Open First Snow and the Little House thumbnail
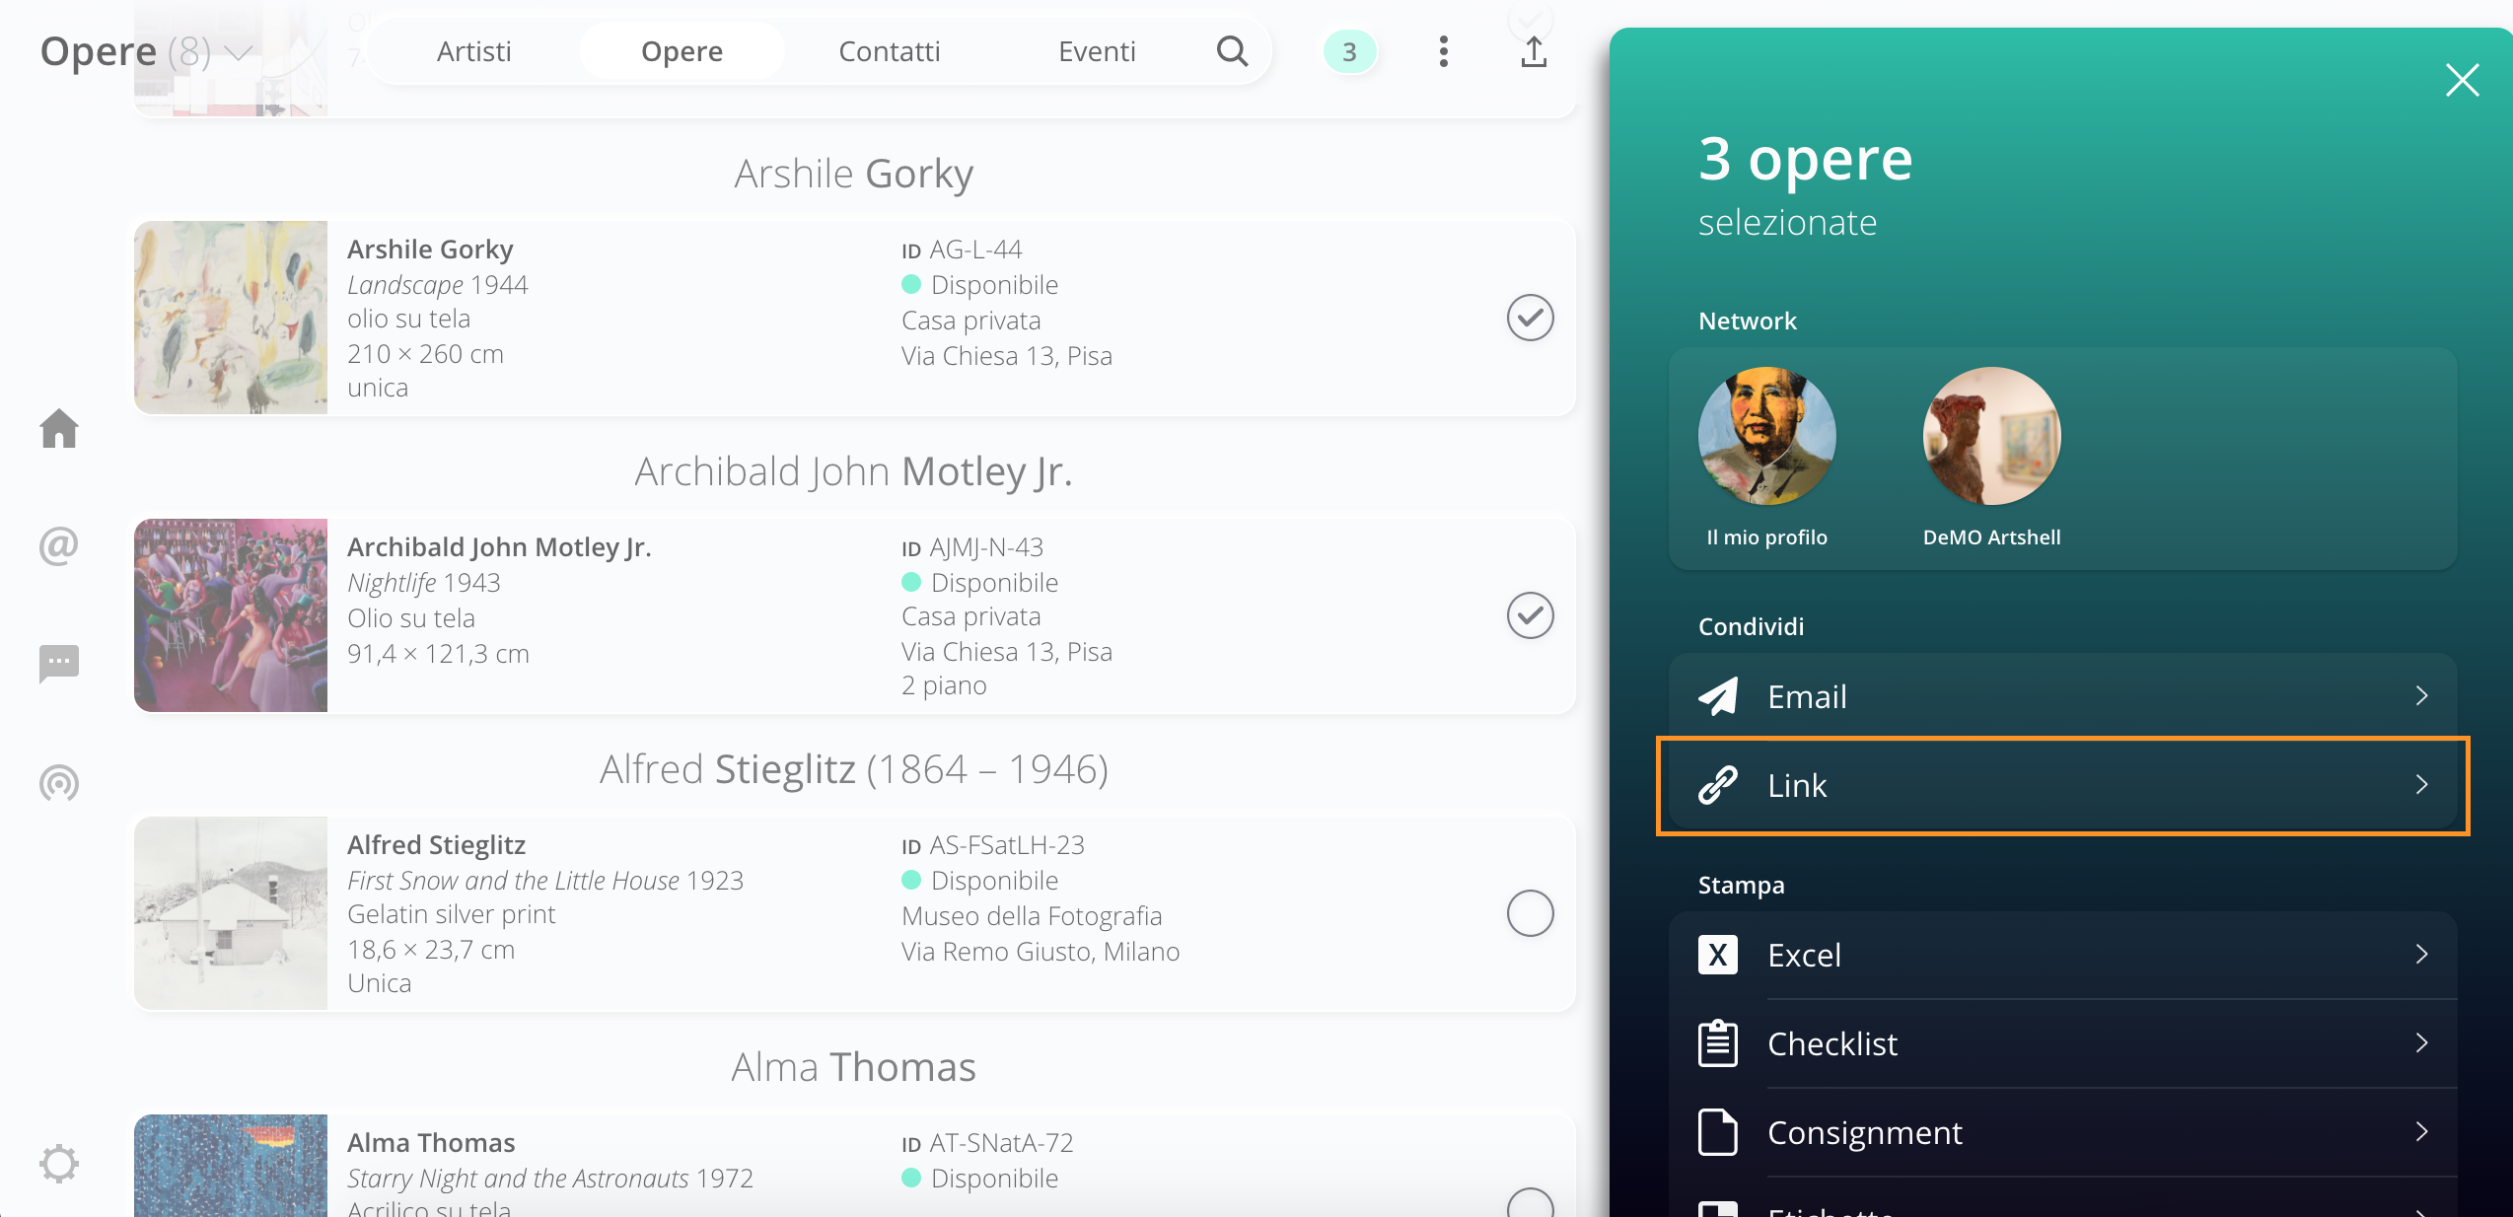Screen dimensions: 2513x1217 point(231,913)
